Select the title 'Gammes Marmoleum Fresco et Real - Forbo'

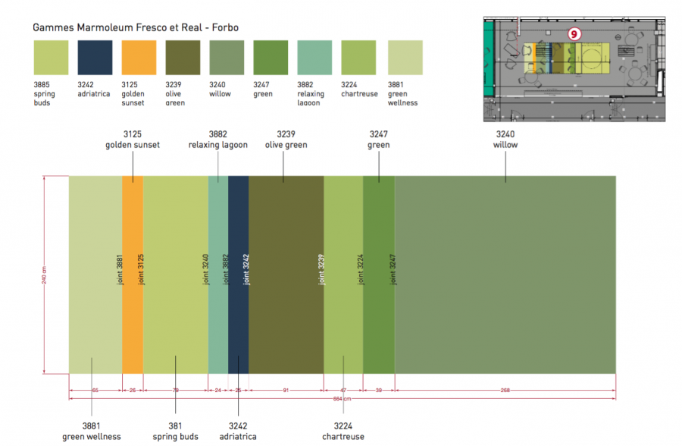tap(136, 27)
